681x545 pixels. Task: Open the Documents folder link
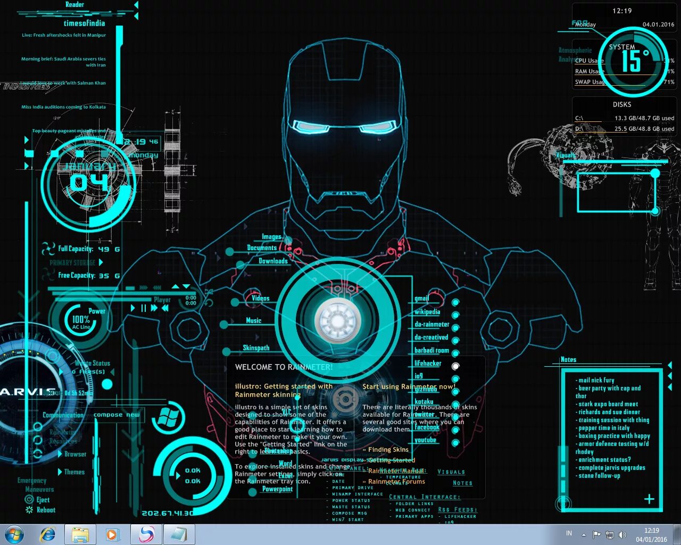[x=262, y=247]
